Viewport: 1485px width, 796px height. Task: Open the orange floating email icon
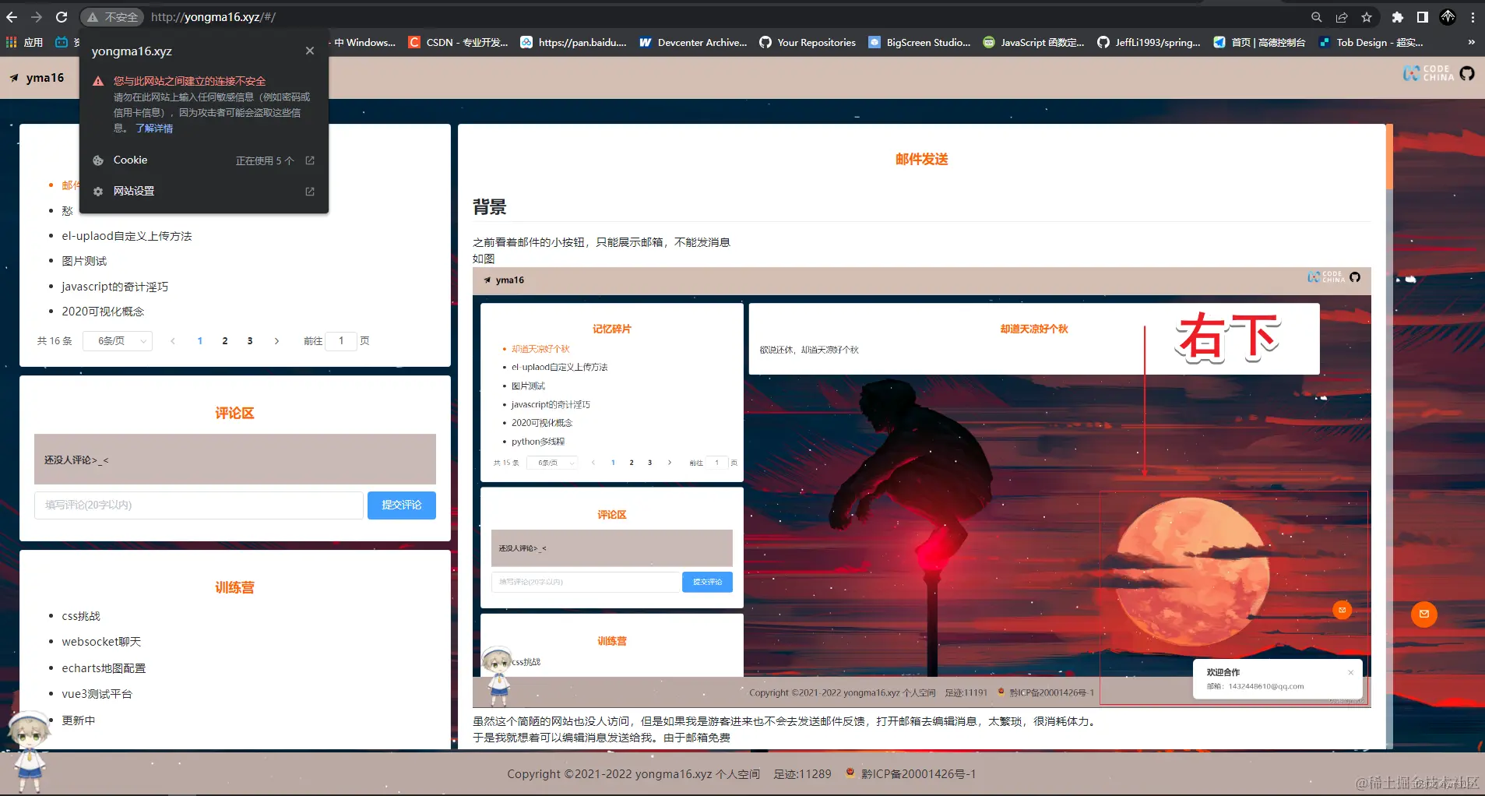tap(1423, 615)
